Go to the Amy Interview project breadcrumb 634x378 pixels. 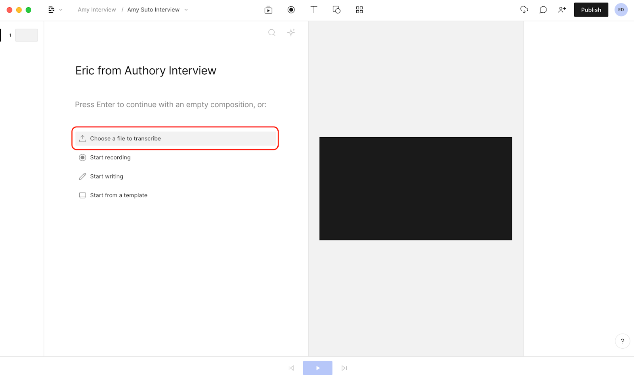(97, 9)
